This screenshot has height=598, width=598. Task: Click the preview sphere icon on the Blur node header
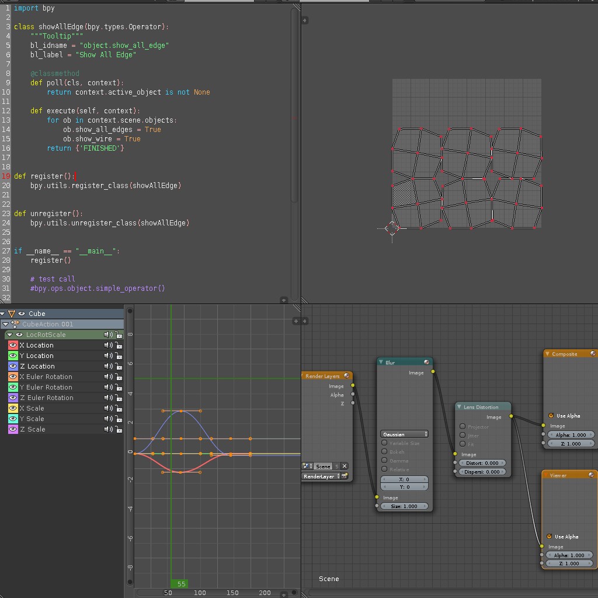427,361
